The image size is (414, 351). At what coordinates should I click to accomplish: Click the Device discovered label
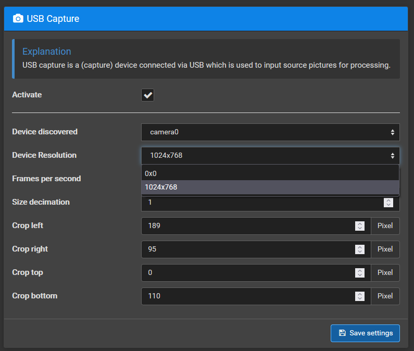coord(45,132)
